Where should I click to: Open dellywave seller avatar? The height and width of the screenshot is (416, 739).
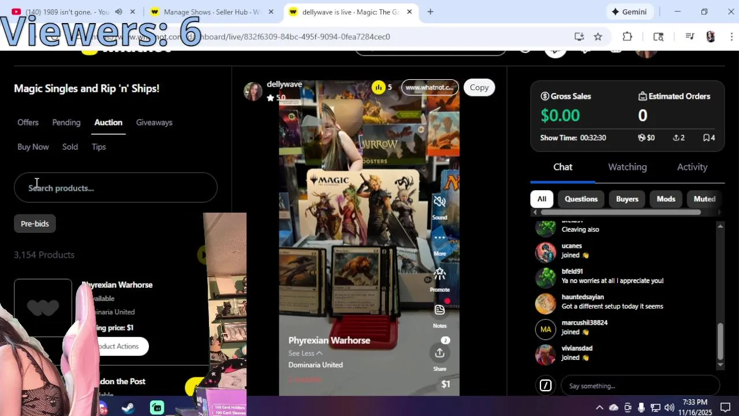pyautogui.click(x=253, y=91)
